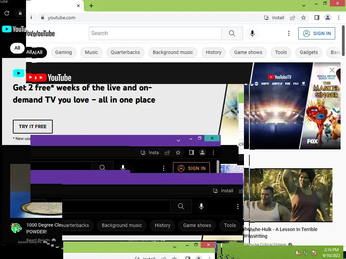Click magnifier search button in upper purple window
The image size is (346, 259).
[102, 167]
